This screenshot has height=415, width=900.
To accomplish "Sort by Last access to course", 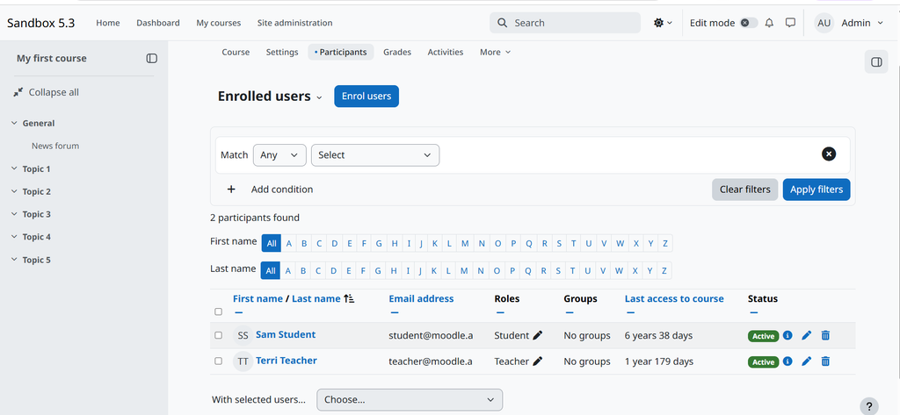I will tap(674, 298).
